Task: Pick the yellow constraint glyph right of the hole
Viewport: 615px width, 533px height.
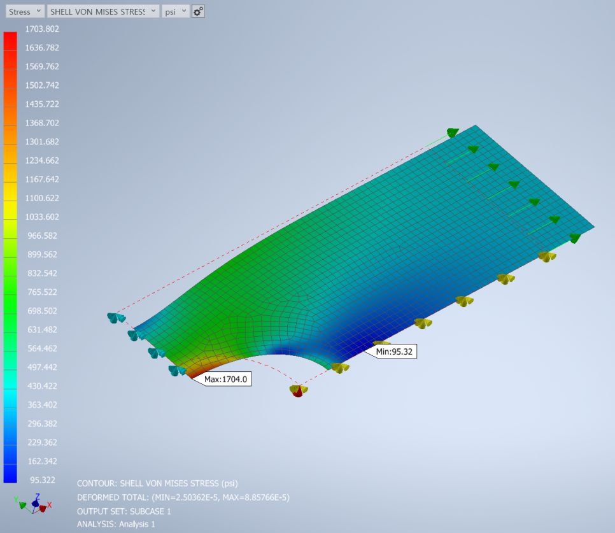Action: (338, 367)
